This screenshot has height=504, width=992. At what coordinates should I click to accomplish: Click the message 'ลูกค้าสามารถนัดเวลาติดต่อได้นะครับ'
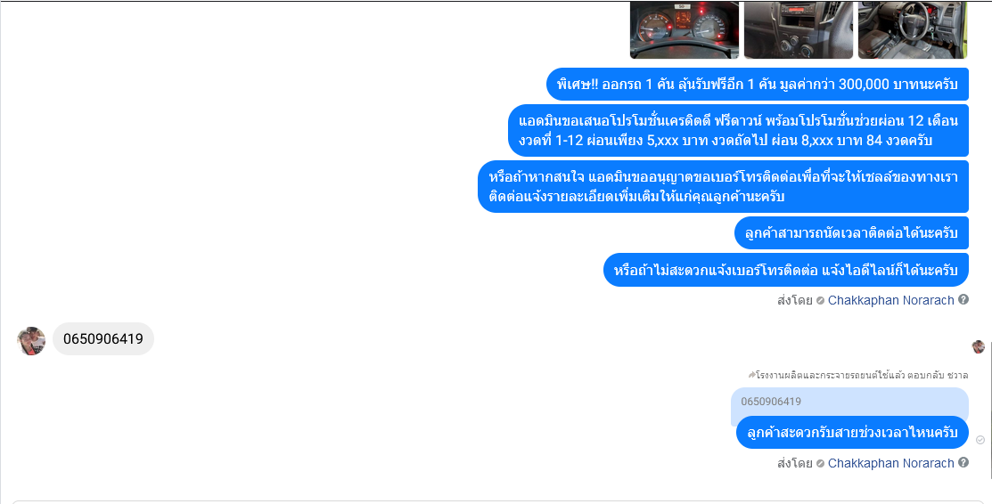point(851,233)
